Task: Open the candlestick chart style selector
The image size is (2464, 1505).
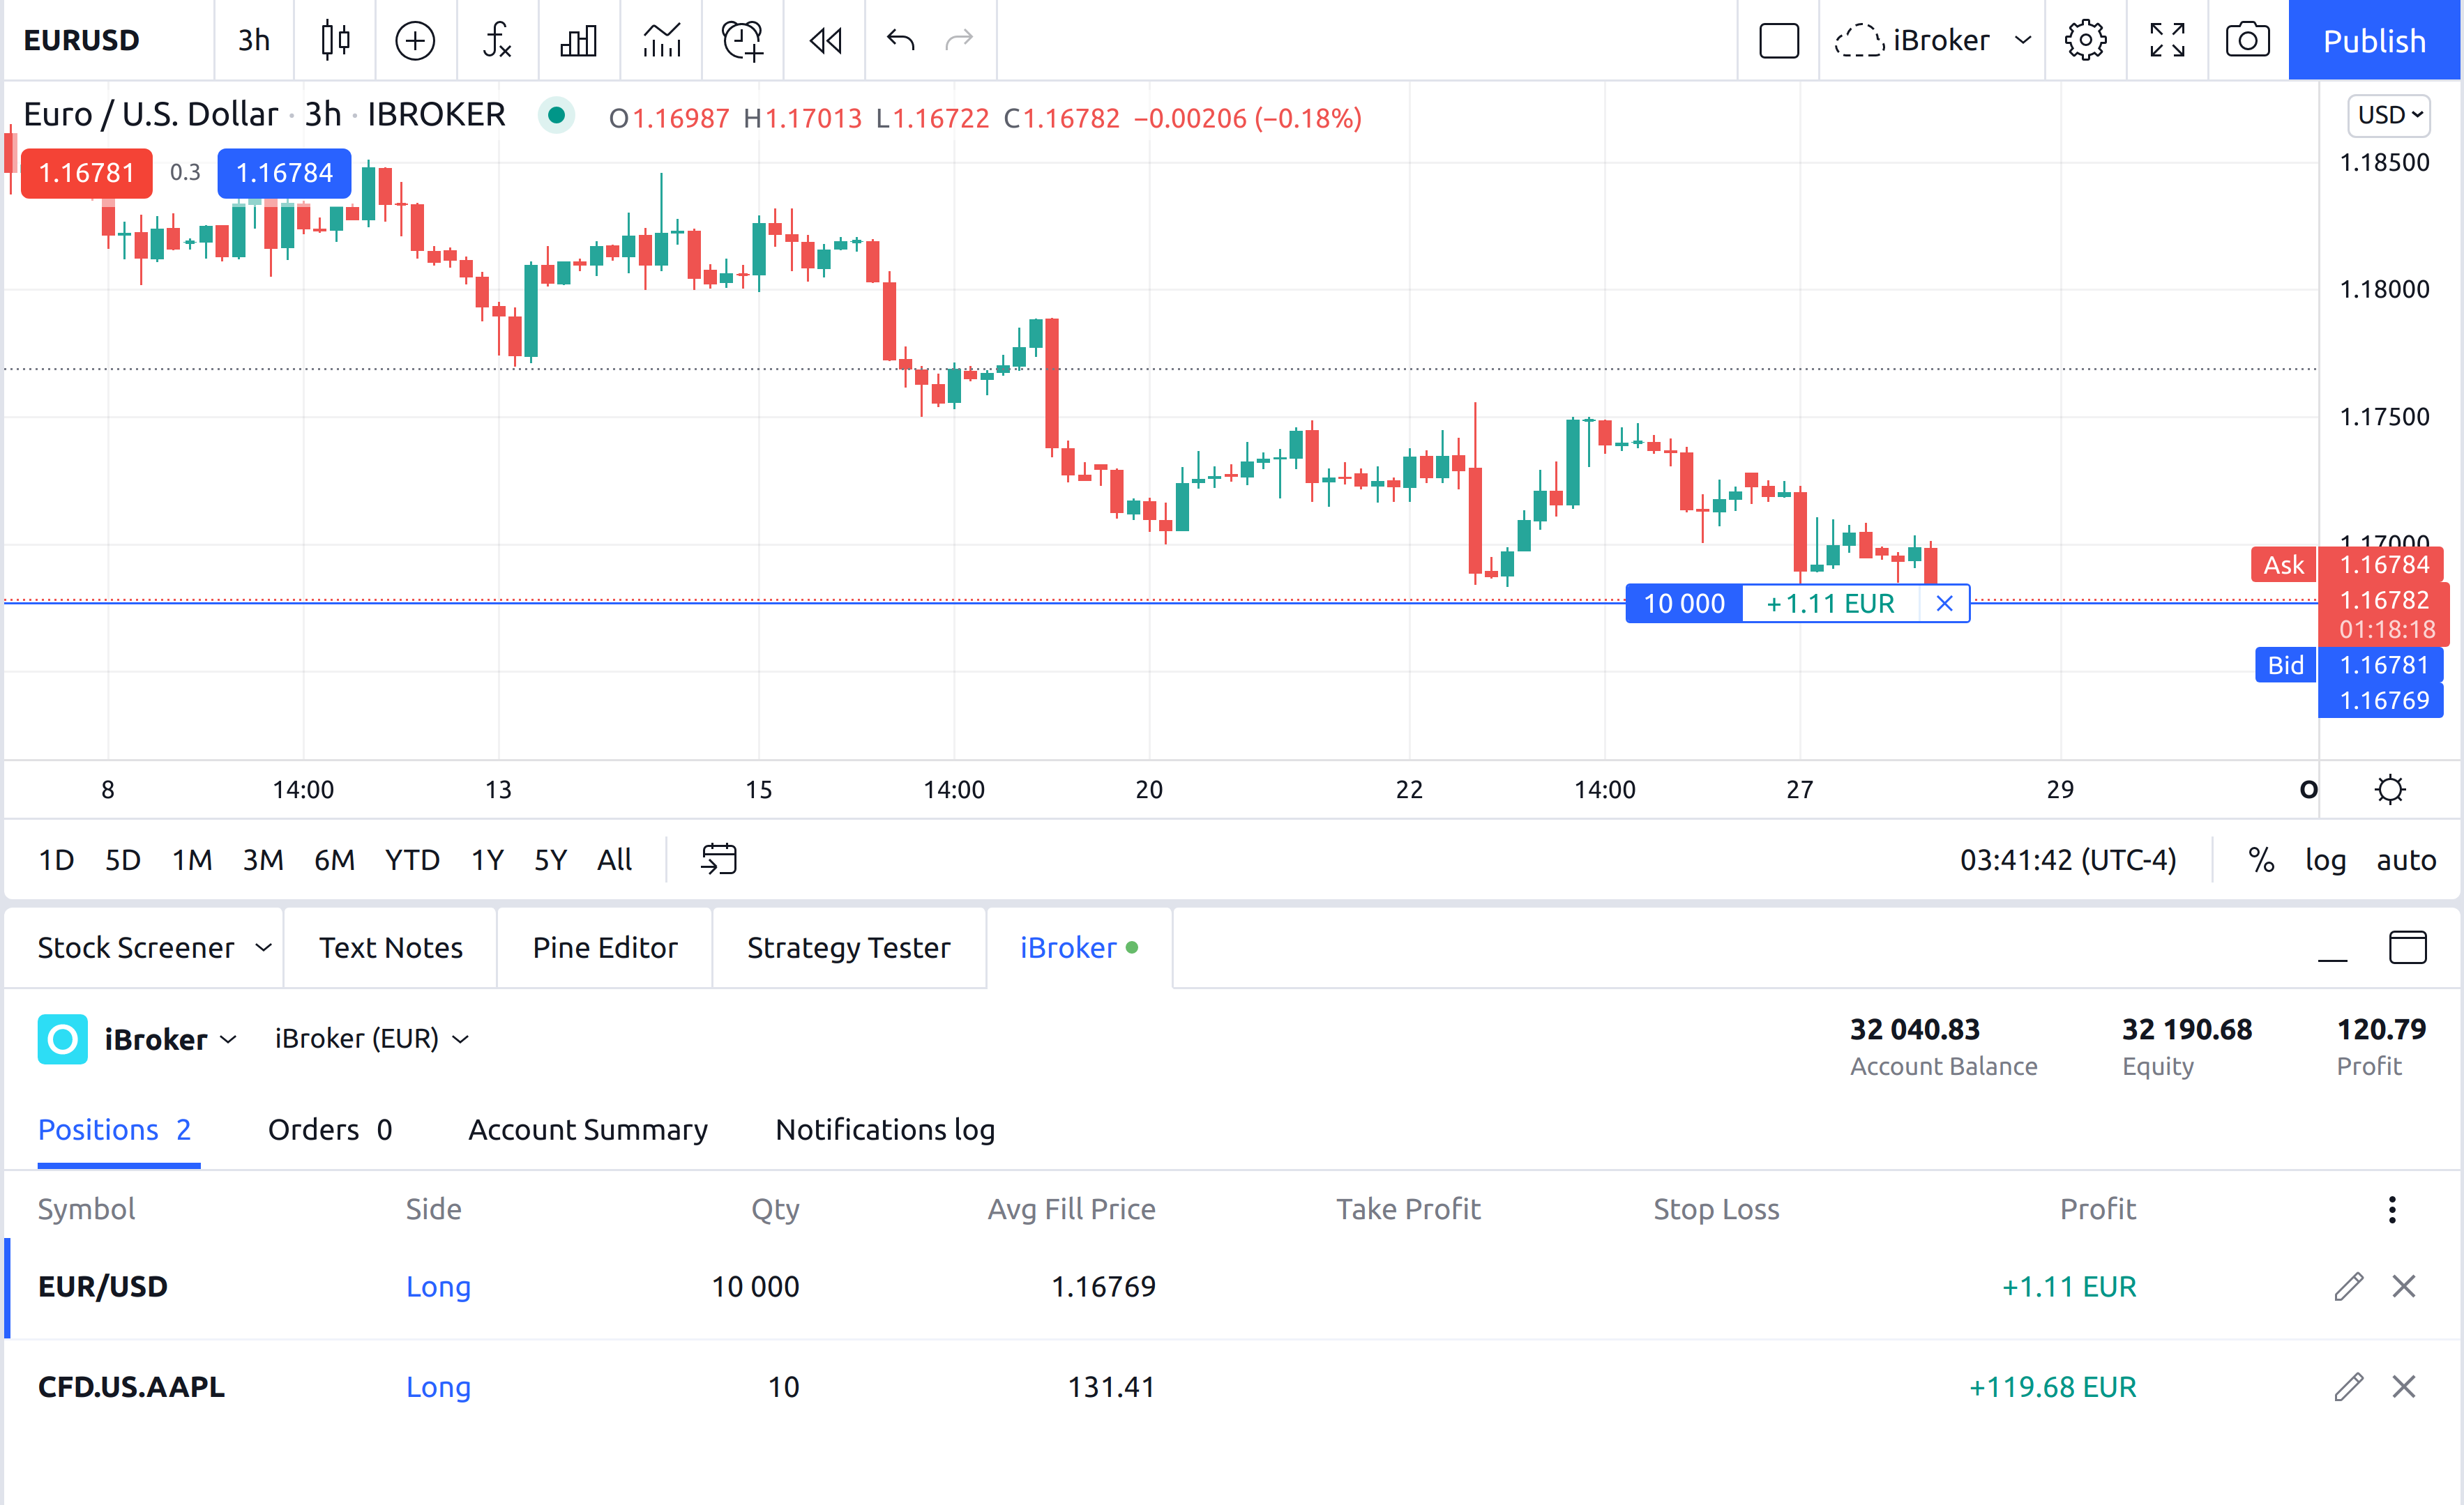Action: tap(335, 40)
